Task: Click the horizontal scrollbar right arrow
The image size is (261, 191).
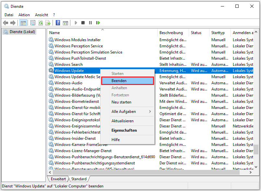Action: (x=251, y=172)
